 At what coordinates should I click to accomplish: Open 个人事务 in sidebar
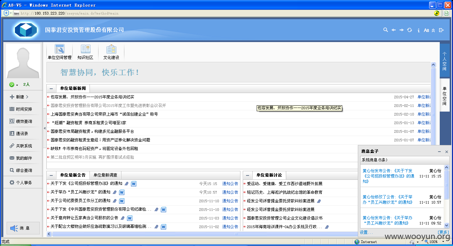[22, 183]
